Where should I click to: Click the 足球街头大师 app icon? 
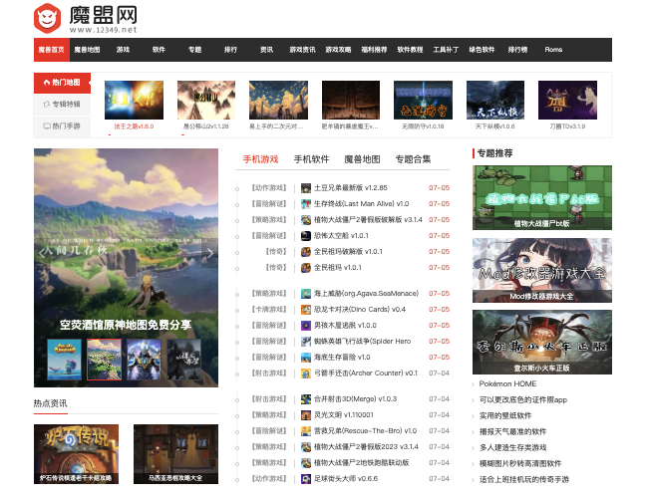[x=306, y=479]
